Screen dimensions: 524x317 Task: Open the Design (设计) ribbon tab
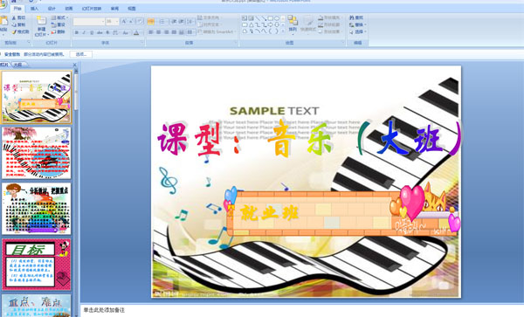pyautogui.click(x=52, y=9)
